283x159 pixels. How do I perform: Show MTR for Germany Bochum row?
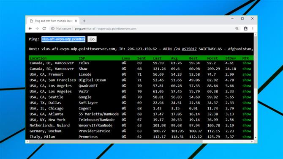click(x=247, y=131)
